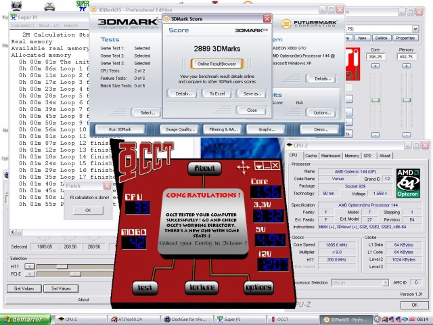Click the Options button in 3DMark05 Results

tap(322, 113)
